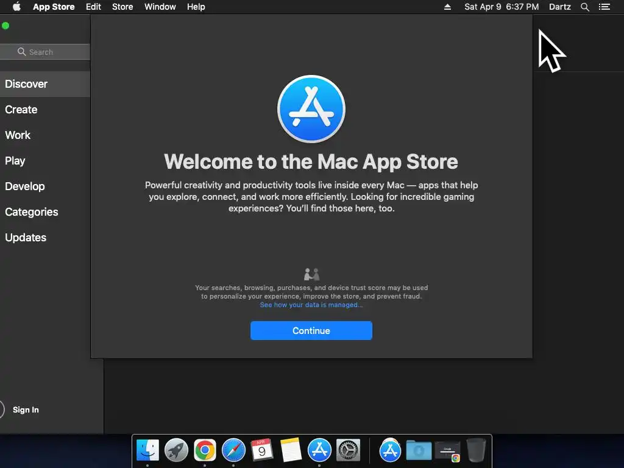
Task: Click the green zoom window button
Action: coord(5,26)
